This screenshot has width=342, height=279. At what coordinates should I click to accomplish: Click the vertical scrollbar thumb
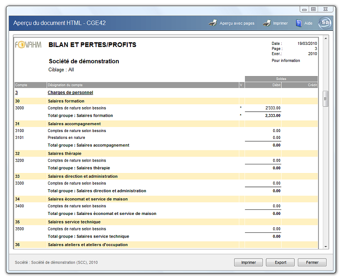(x=326, y=99)
